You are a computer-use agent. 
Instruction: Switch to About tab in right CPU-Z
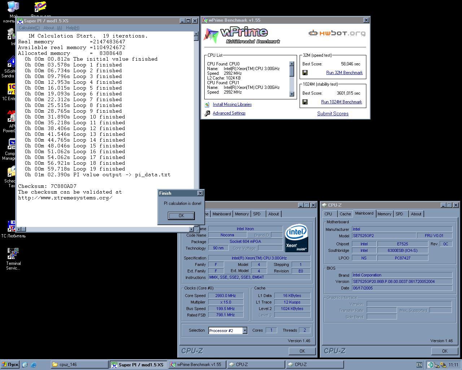coord(416,214)
